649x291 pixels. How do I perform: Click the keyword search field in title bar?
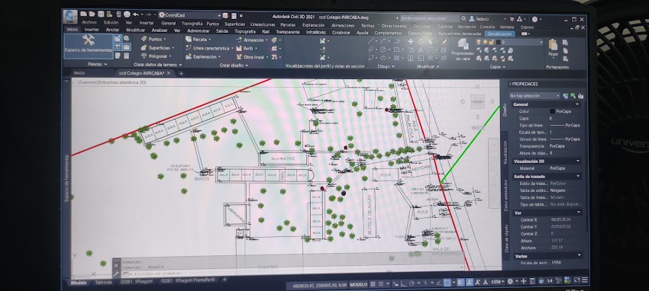pos(430,18)
